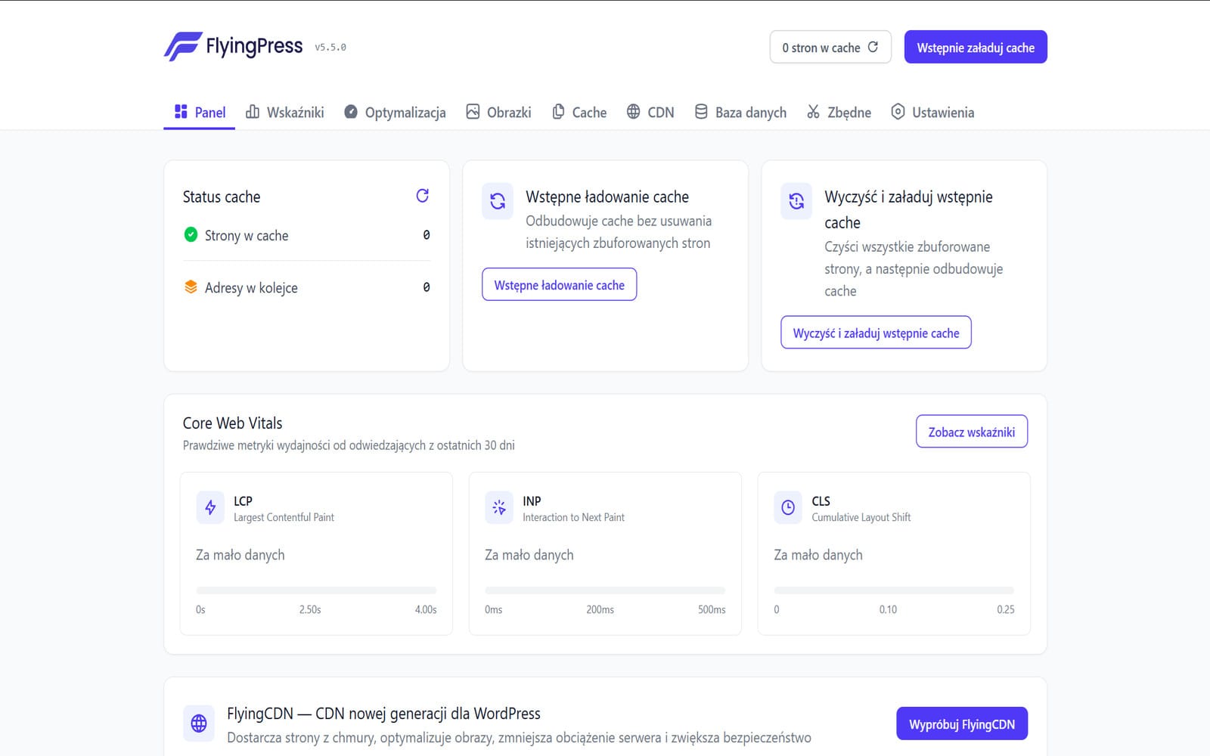Click the Wstępne ładowanie cache outlined button
This screenshot has height=756, width=1210.
tap(560, 284)
